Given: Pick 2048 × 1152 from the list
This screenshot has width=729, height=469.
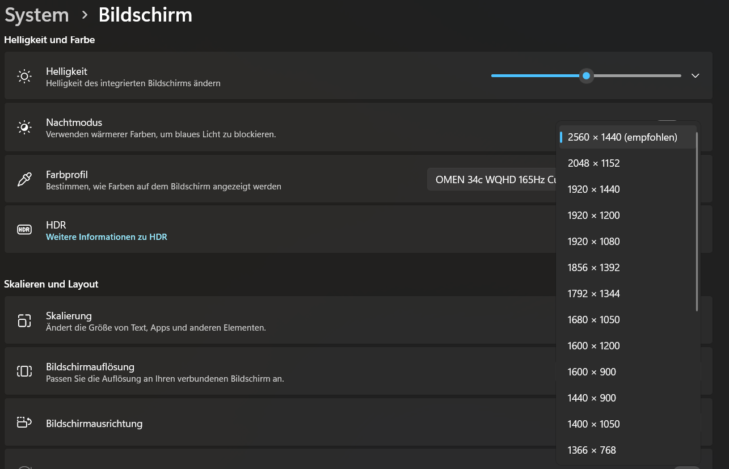Looking at the screenshot, I should [x=593, y=163].
